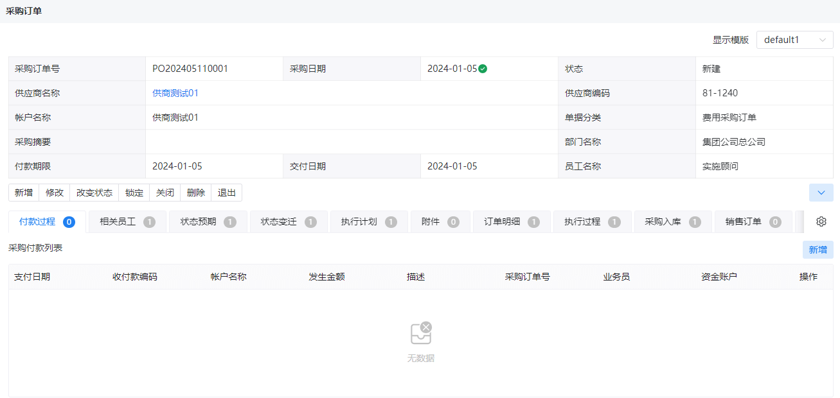Switch to the 销售订单 tab
Screen dimensions: 840x398
click(x=753, y=221)
